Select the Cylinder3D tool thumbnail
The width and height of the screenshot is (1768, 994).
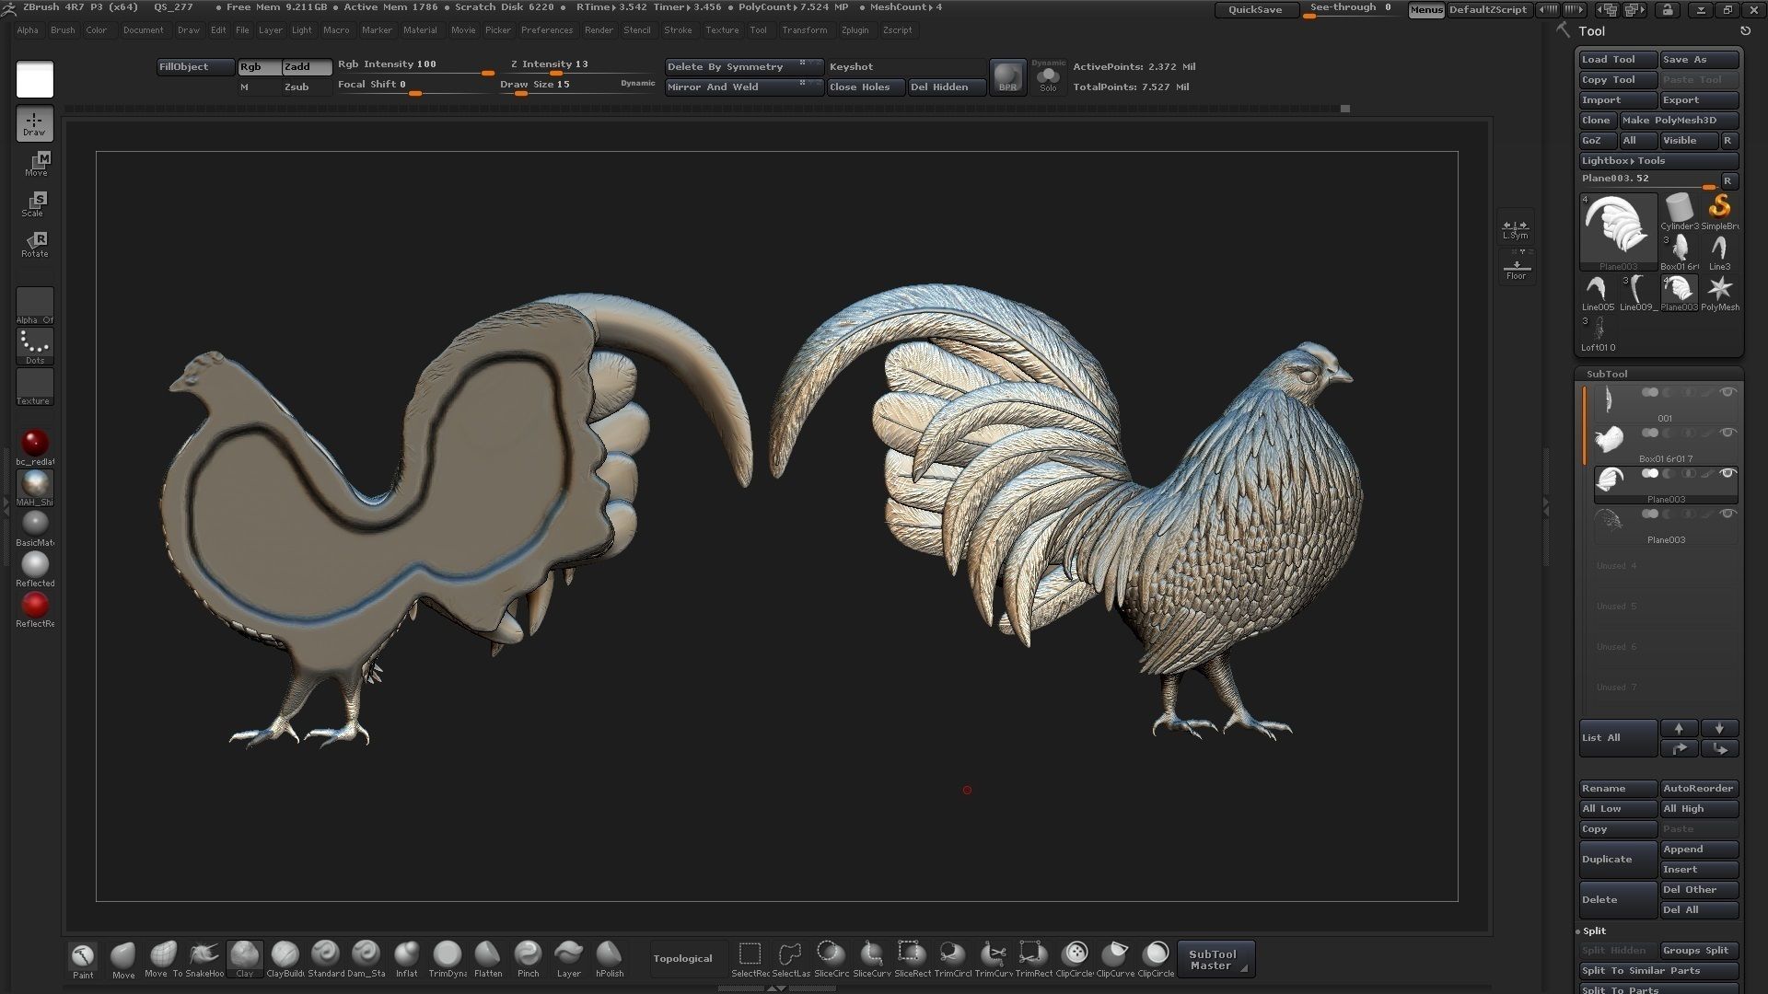(x=1679, y=212)
